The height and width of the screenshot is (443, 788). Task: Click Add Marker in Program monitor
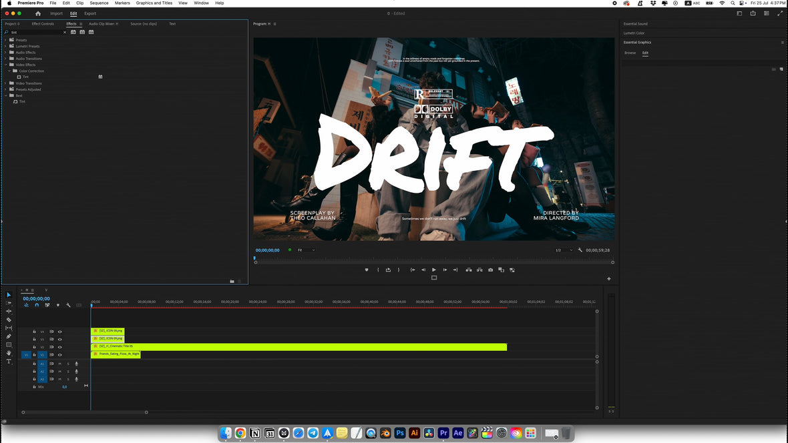coord(366,270)
